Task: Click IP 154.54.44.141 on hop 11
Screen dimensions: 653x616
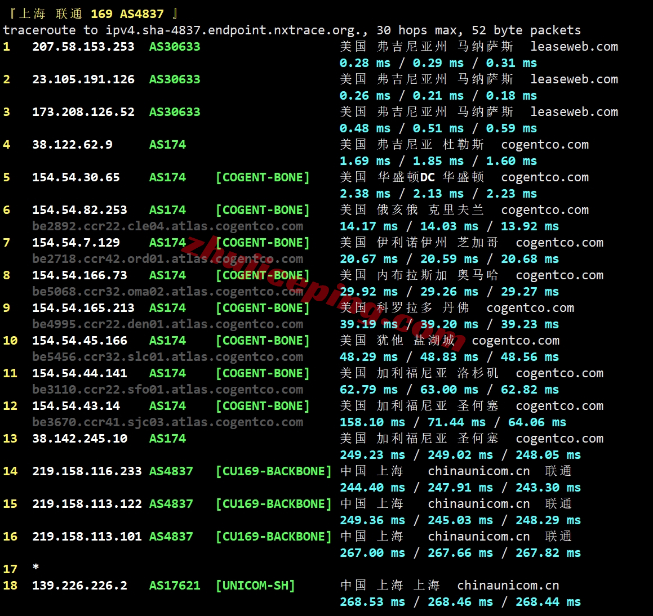Action: [x=79, y=373]
